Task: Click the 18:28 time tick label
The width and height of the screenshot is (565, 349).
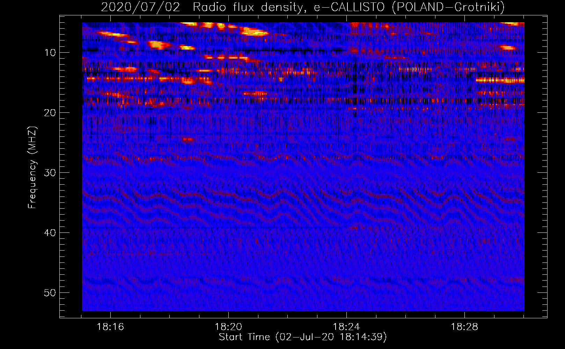Action: 464,327
